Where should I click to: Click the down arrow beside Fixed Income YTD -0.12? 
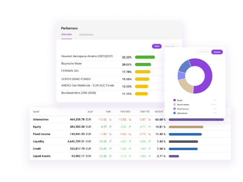(149, 134)
